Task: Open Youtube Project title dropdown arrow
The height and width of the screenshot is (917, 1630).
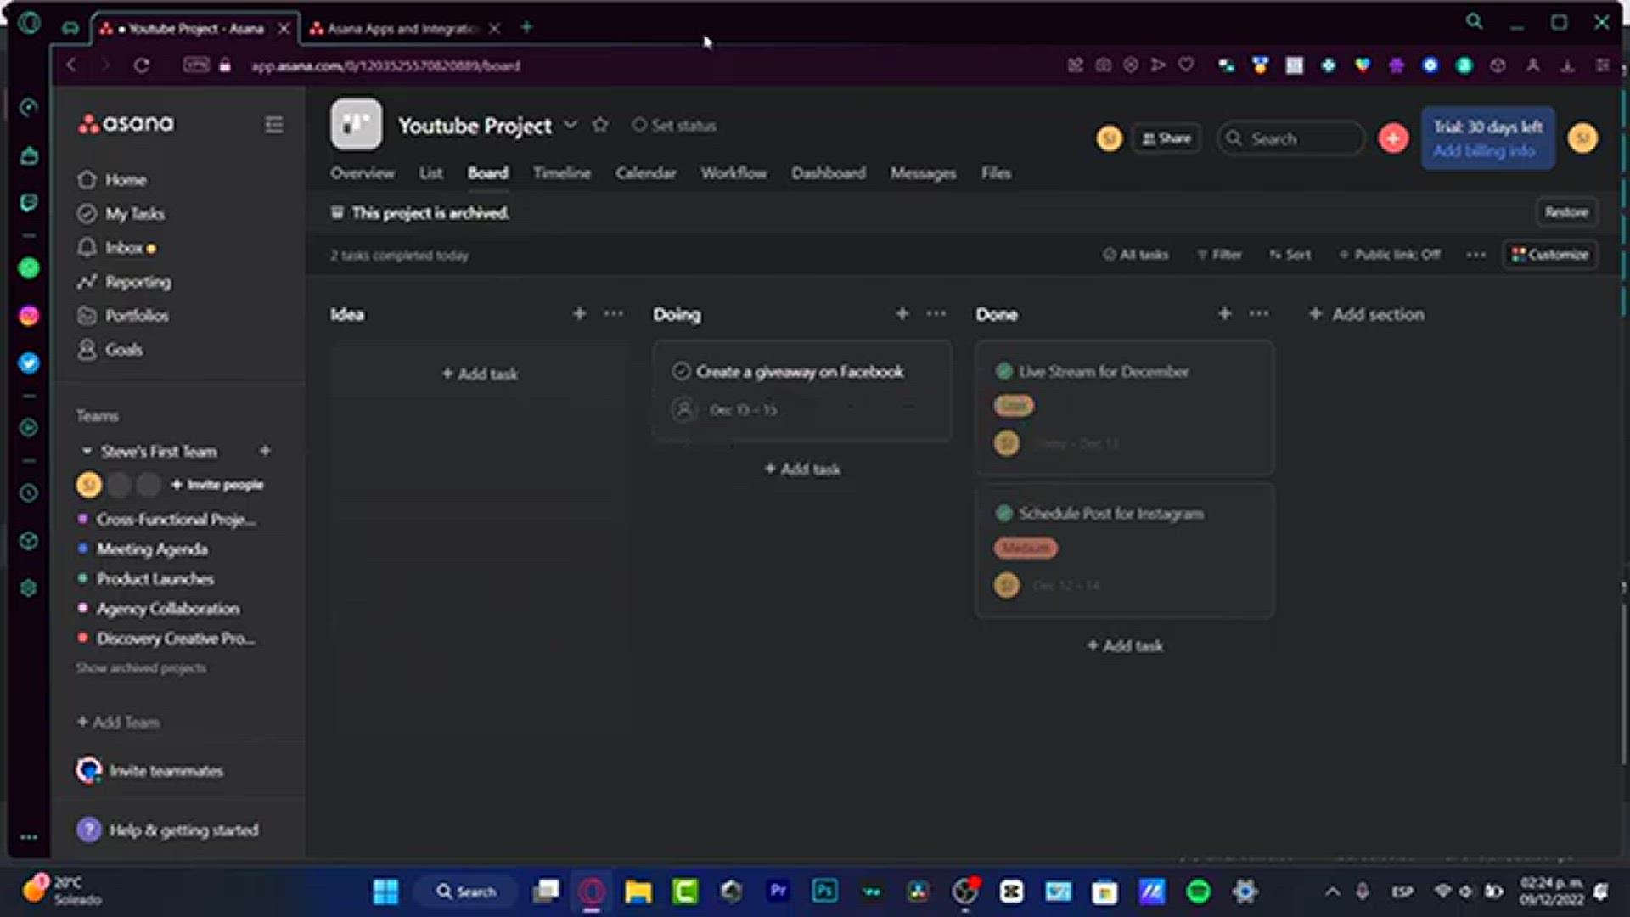Action: click(x=570, y=125)
